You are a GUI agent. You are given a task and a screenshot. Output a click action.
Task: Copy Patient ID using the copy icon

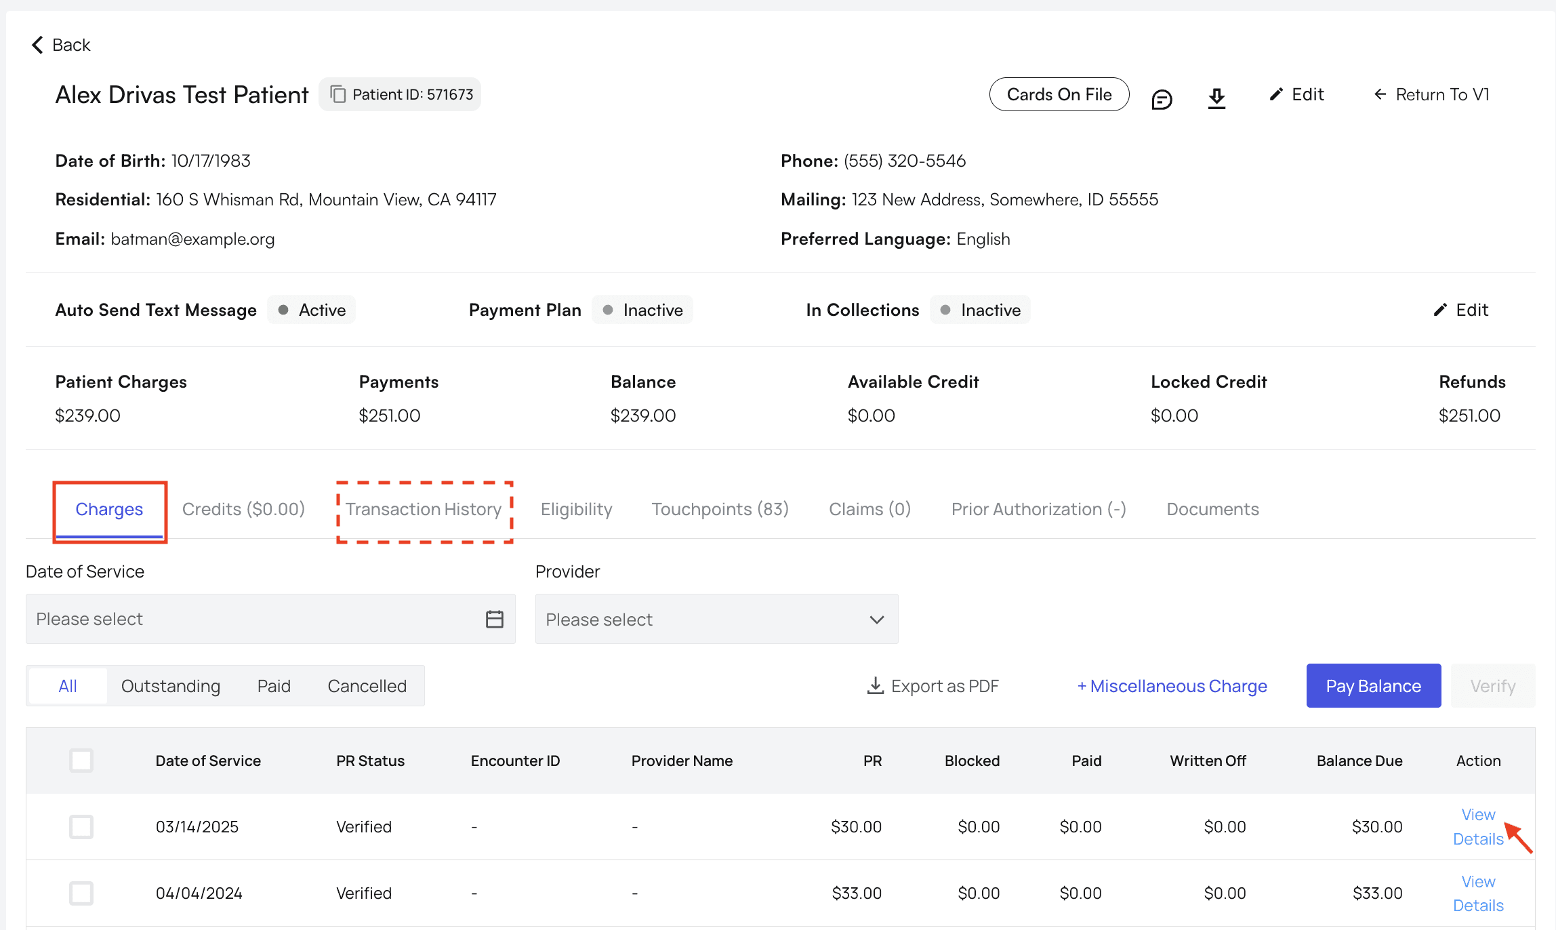coord(337,94)
